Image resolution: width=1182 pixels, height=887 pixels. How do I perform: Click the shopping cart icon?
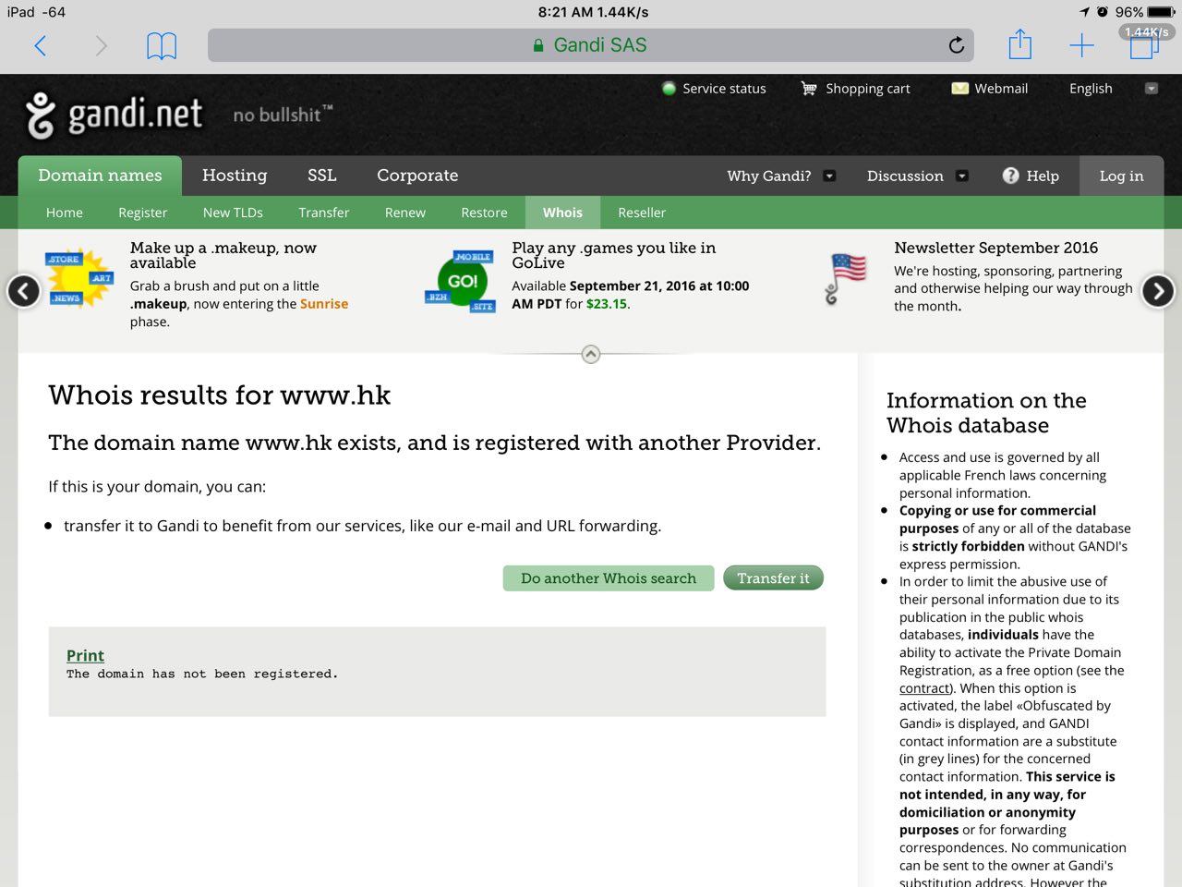pos(809,89)
